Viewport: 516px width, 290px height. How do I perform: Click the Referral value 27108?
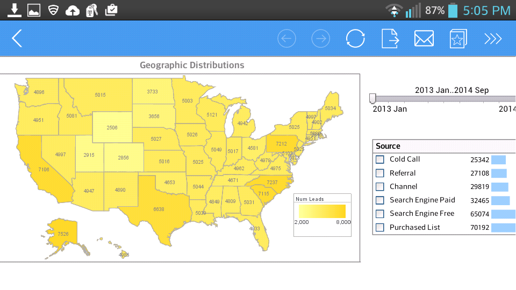coord(480,173)
